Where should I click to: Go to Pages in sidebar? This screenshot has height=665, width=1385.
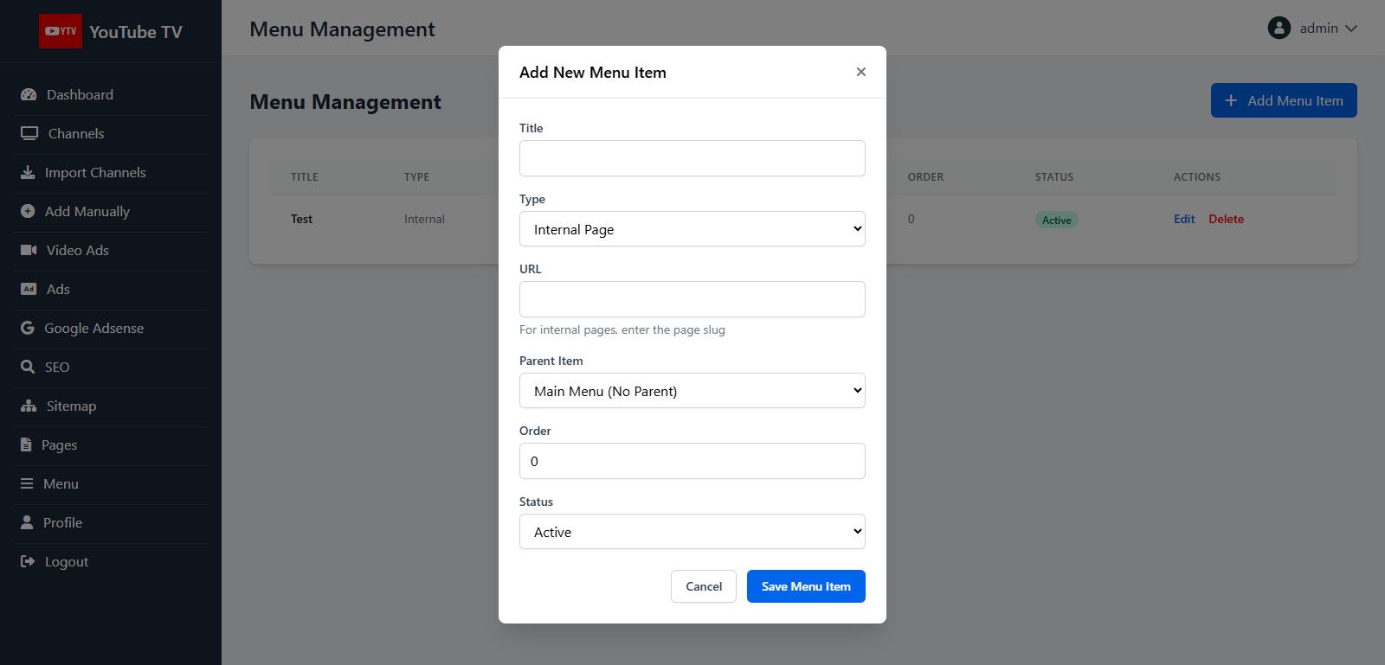[59, 445]
